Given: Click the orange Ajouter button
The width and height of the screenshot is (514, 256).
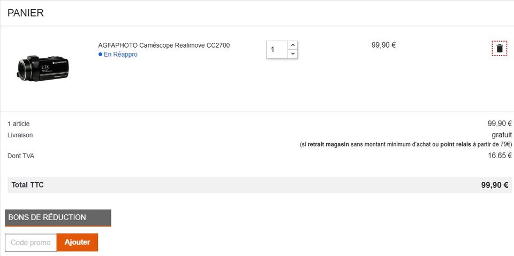Looking at the screenshot, I should [77, 243].
